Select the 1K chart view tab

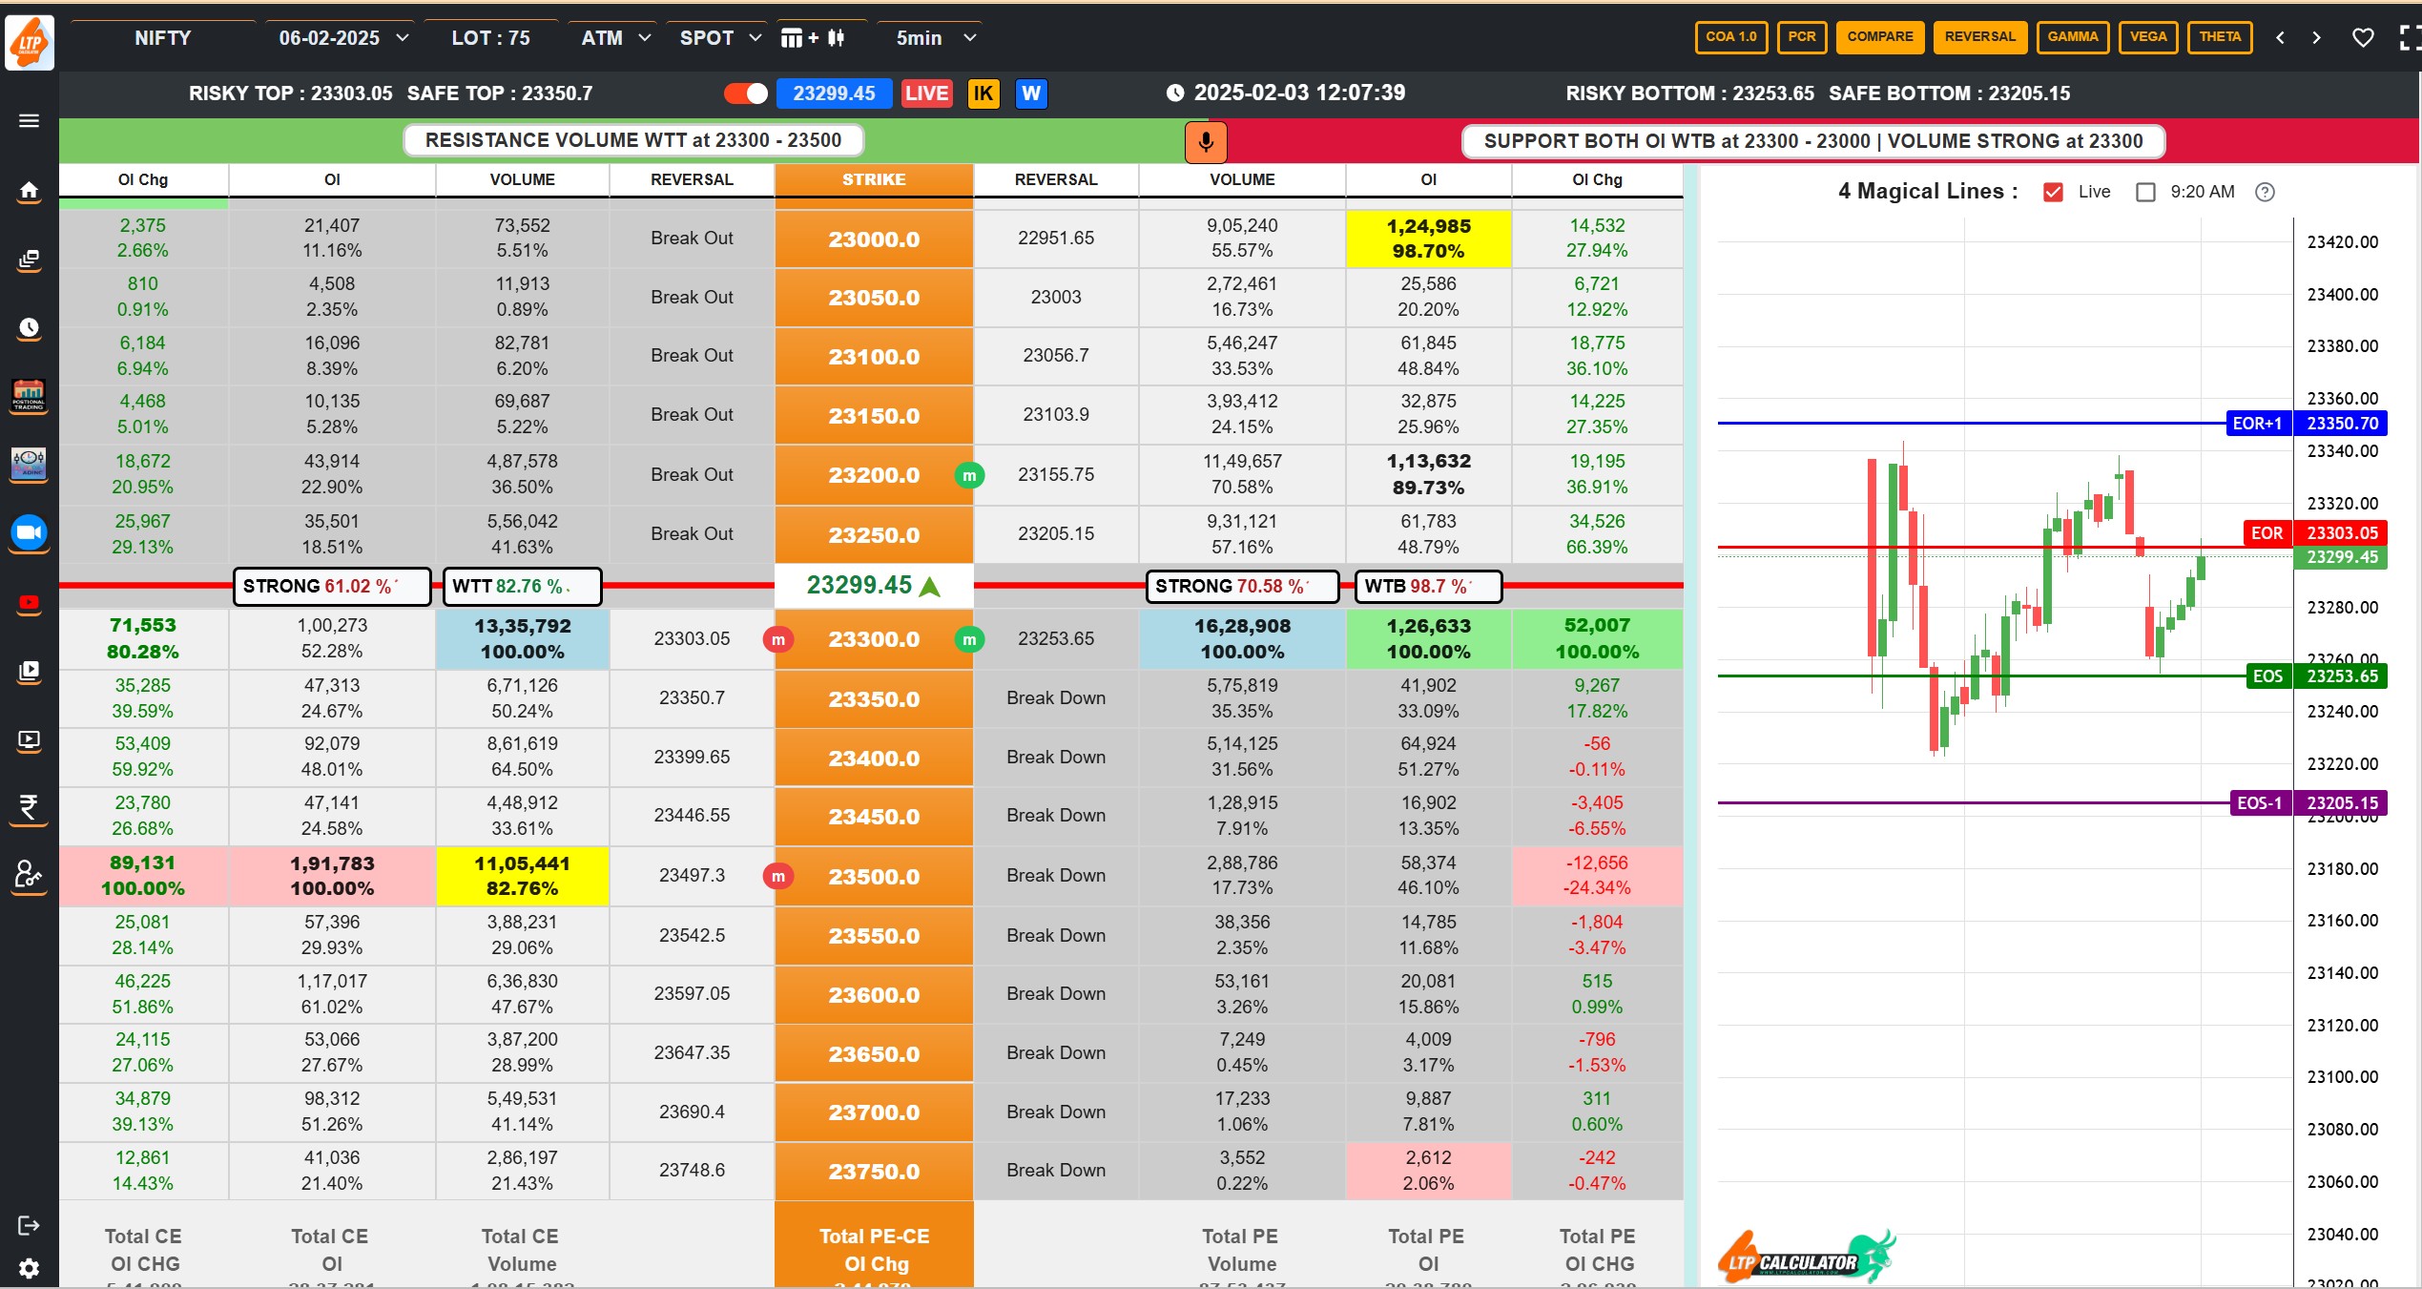tap(983, 92)
